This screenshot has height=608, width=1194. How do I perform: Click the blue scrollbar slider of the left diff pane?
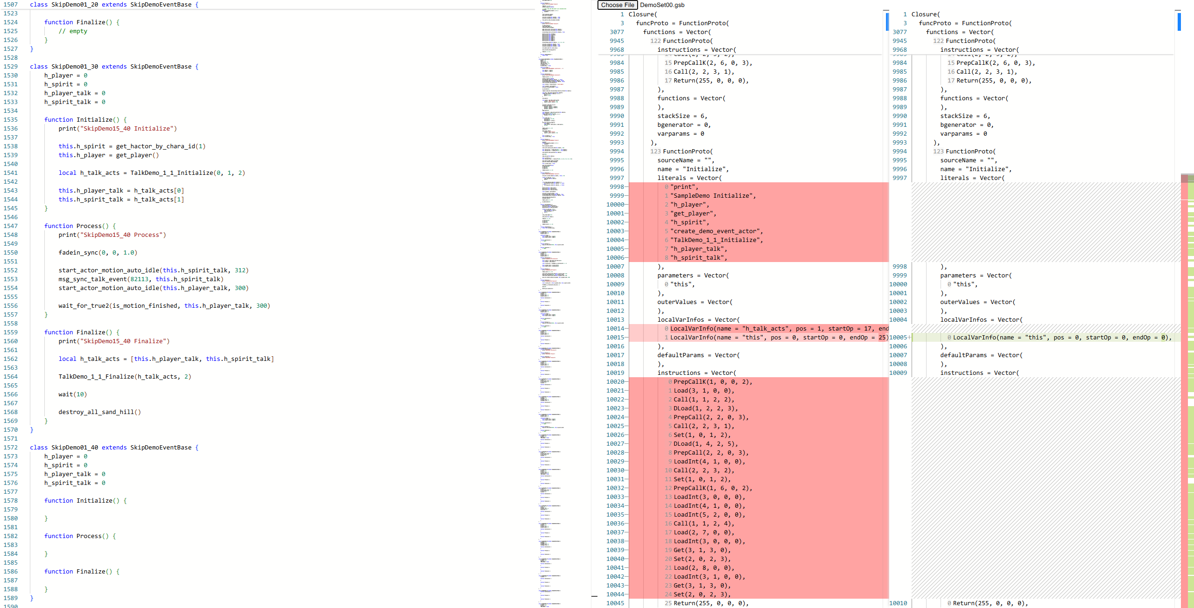(887, 21)
